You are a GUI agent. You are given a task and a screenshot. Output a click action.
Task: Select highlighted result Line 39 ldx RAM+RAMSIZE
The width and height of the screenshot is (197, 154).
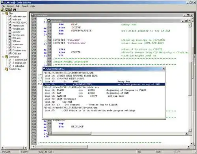(104, 85)
